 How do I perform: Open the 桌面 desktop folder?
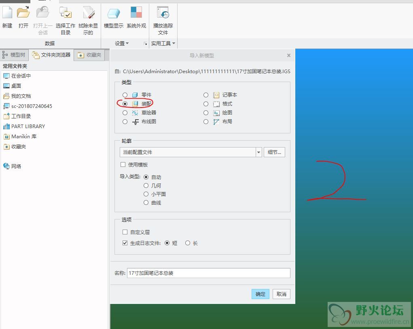click(12, 86)
